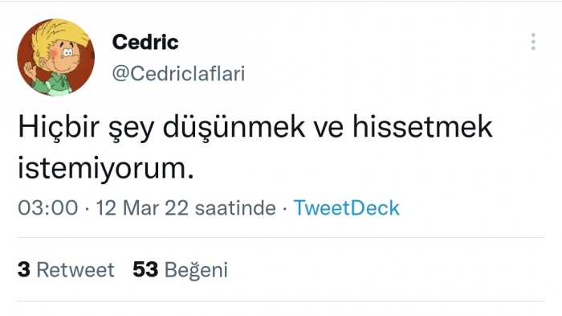Open the Beğeni likes list
Viewport: 562px width, 316px height.
click(x=196, y=270)
